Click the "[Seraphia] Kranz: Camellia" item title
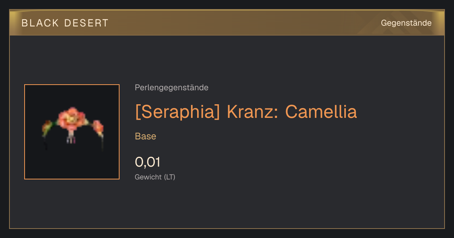Screen dimensions: 454x238 [x=246, y=111]
